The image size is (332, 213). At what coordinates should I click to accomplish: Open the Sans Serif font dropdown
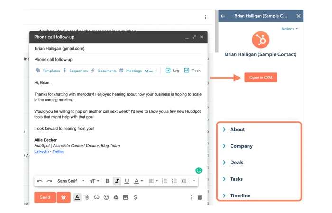(x=71, y=181)
